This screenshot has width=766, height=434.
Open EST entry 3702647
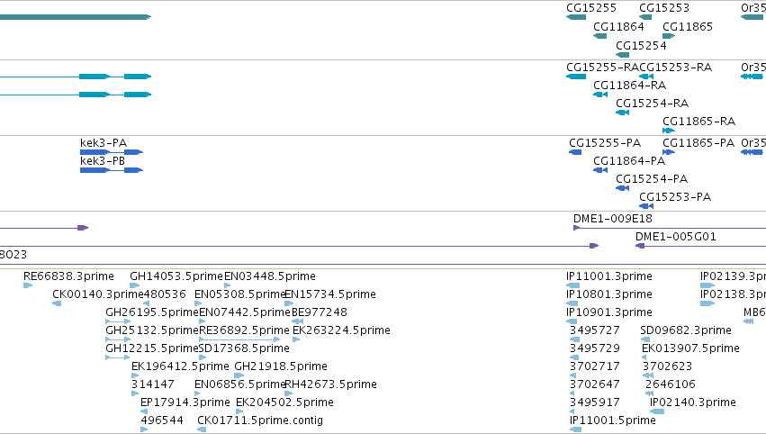[595, 384]
